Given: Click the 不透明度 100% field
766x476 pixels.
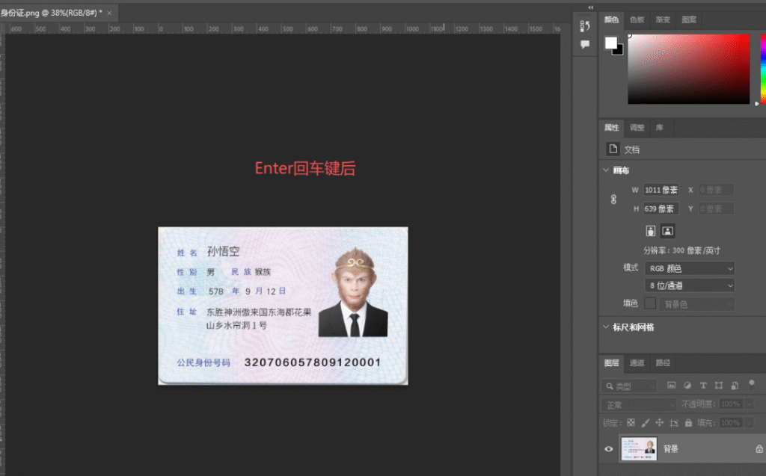Looking at the screenshot, I should [x=731, y=404].
